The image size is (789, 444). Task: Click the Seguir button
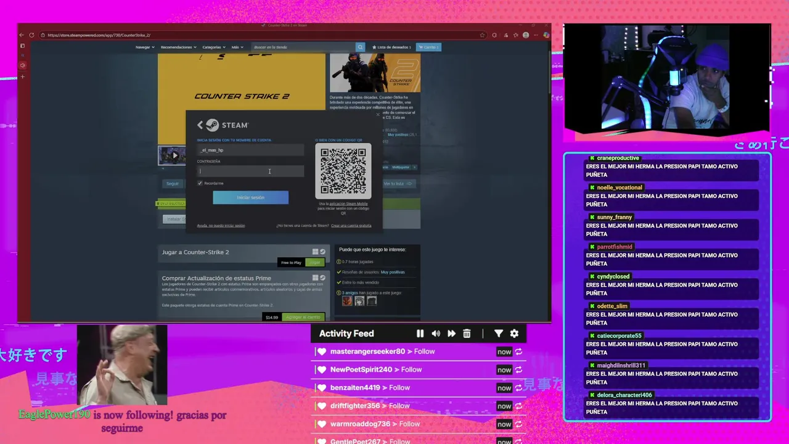tap(172, 183)
